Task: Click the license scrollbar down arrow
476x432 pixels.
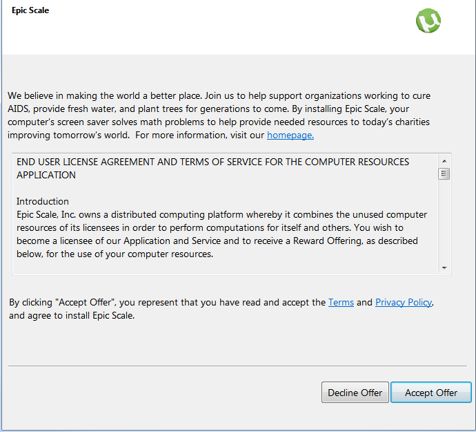Action: [444, 267]
